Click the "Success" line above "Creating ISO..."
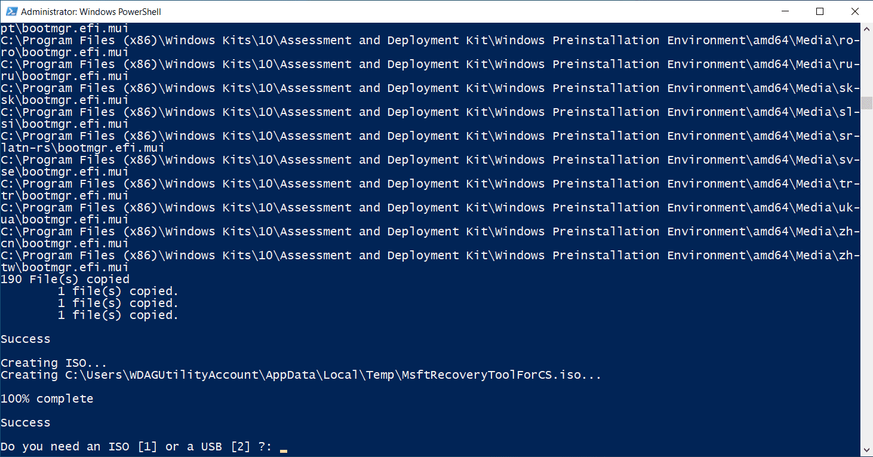The height and width of the screenshot is (457, 873). 26,339
